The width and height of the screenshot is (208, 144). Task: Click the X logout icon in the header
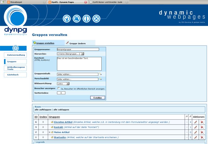click(96, 18)
